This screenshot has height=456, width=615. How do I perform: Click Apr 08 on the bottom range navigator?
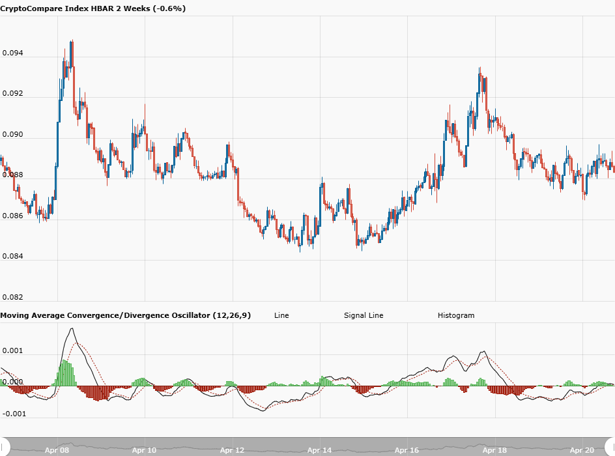[57, 449]
